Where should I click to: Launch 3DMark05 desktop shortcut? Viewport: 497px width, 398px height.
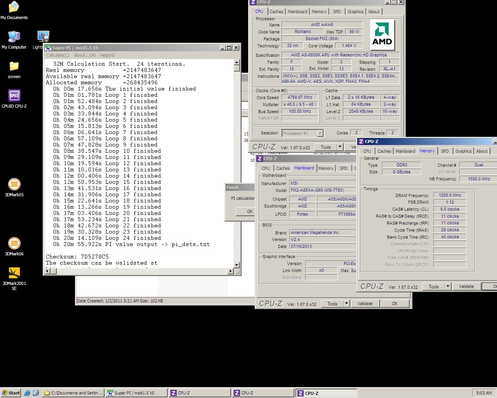click(14, 188)
